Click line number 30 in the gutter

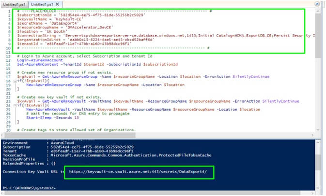click(8, 130)
